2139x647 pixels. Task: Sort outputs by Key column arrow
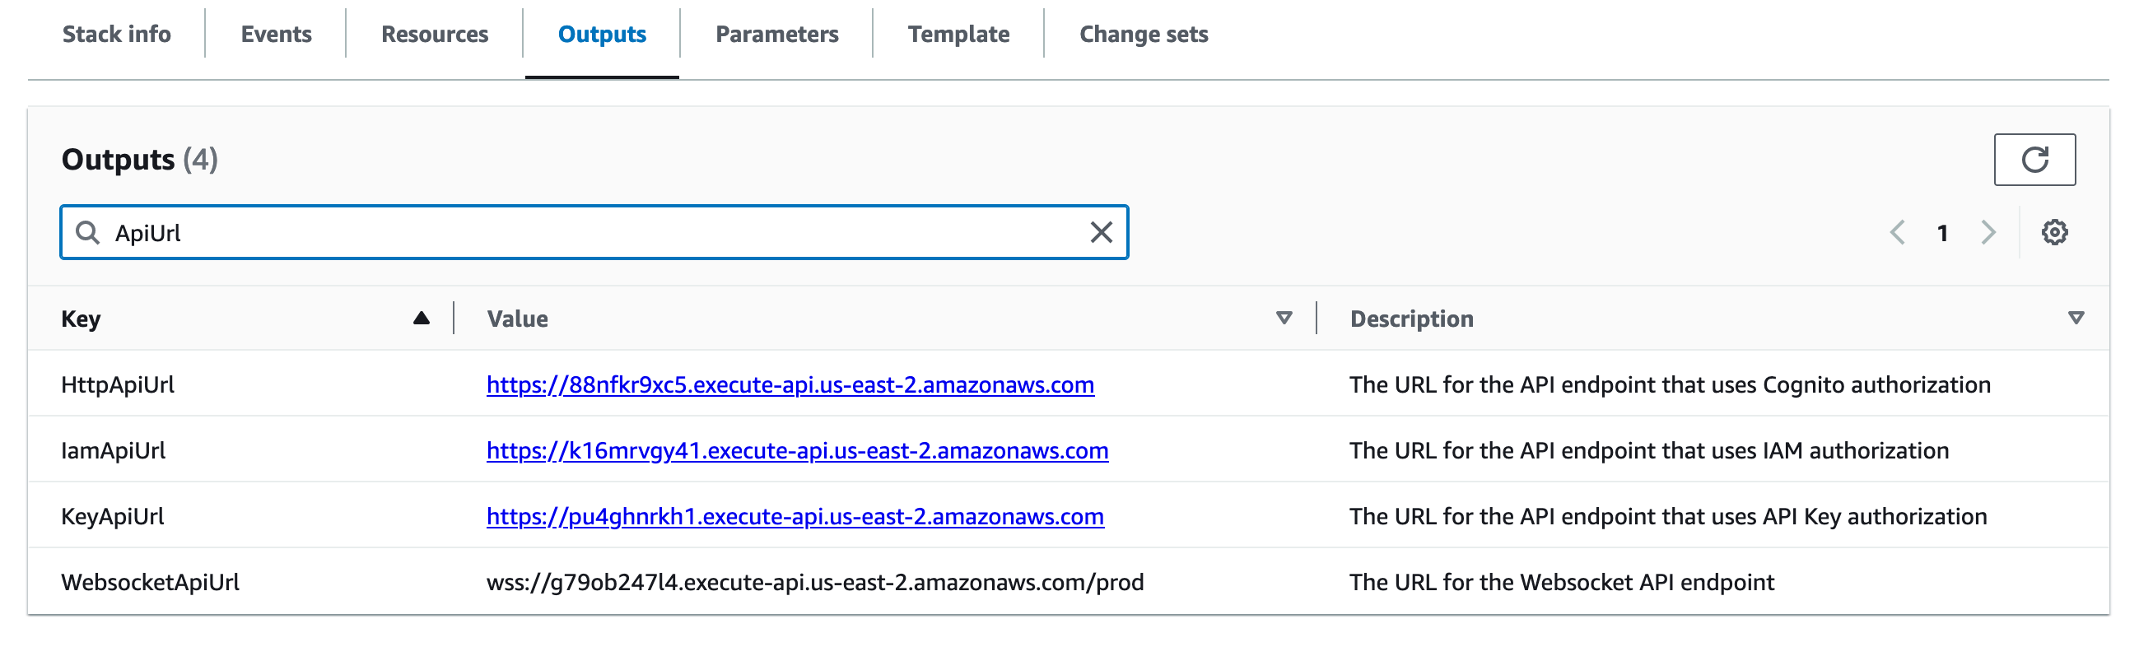point(421,318)
